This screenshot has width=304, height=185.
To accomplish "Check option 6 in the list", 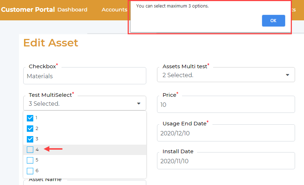I will coord(30,171).
